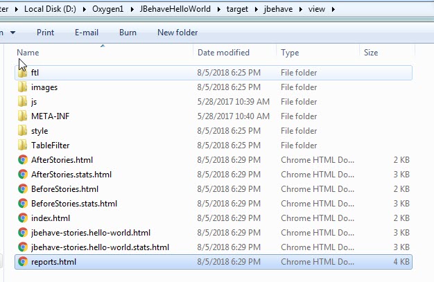This screenshot has width=434, height=282.
Task: Select file name jbehave-stories.hello-world.html
Action: [91, 233]
